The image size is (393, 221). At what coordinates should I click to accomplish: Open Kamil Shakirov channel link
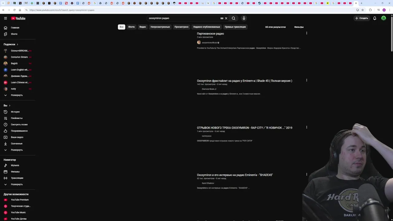point(208,183)
